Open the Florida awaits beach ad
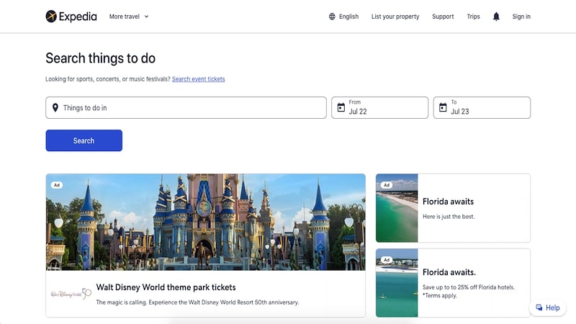 pyautogui.click(x=453, y=208)
